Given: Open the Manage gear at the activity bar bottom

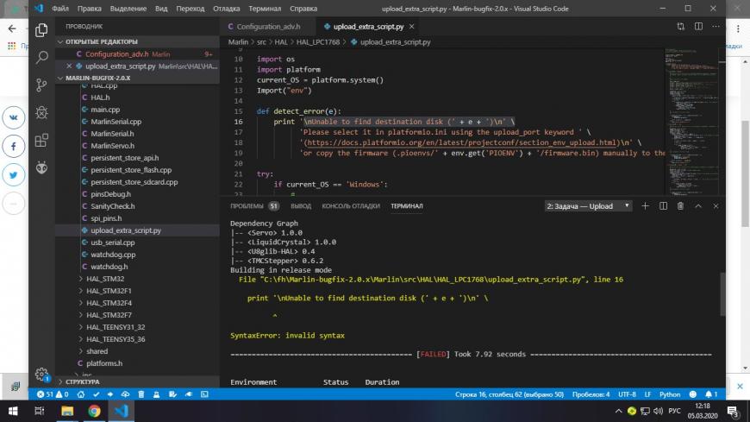Looking at the screenshot, I should click(41, 374).
